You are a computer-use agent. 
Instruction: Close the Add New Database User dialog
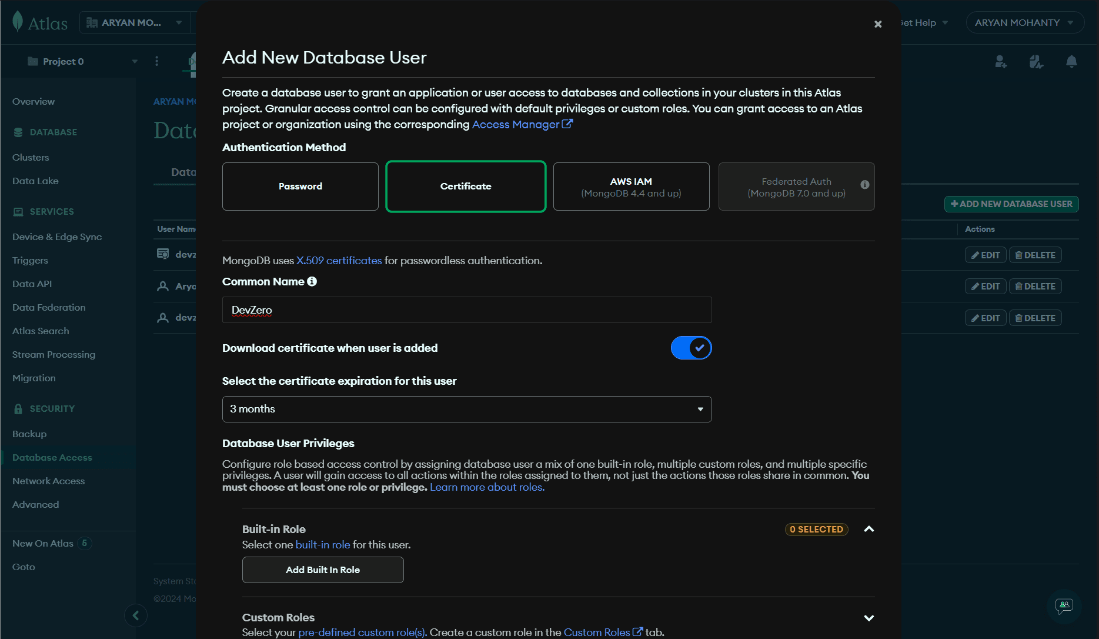click(878, 24)
